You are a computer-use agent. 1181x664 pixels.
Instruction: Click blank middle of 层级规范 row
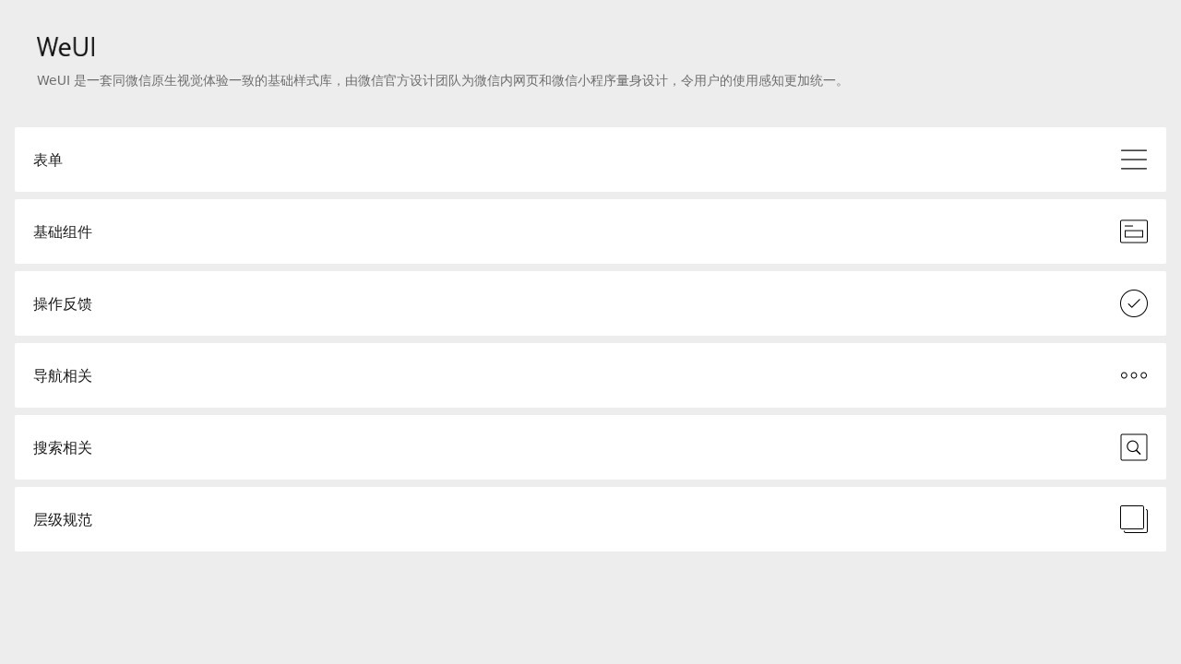click(590, 519)
